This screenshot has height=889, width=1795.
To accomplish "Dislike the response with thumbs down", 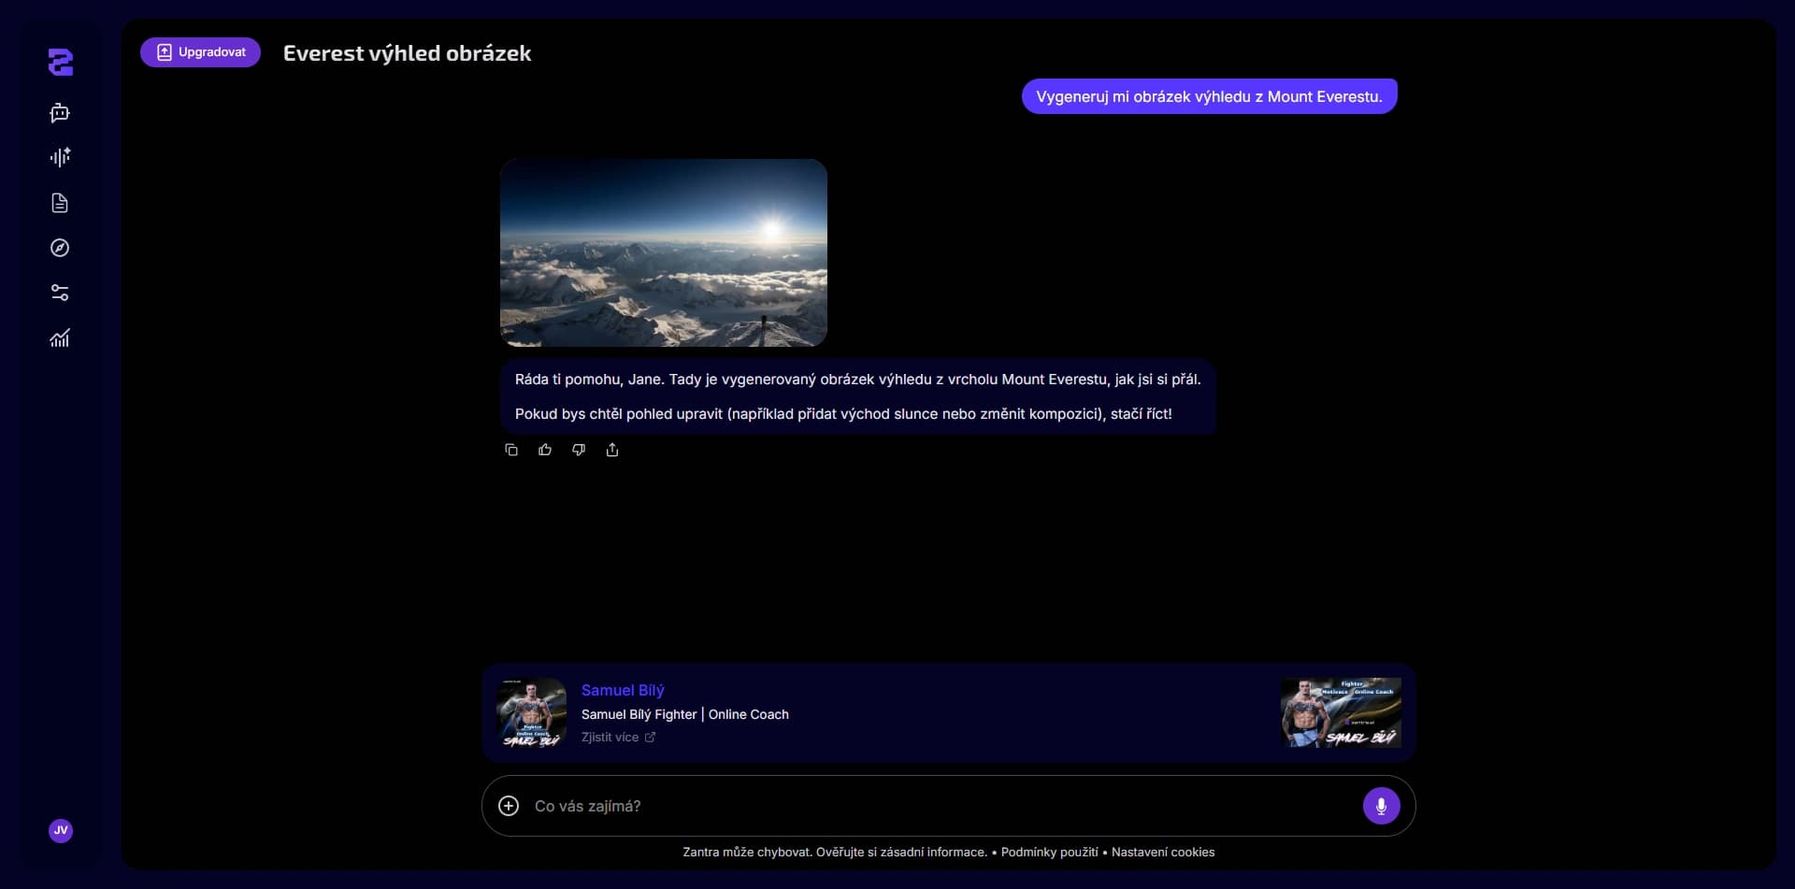I will (579, 450).
